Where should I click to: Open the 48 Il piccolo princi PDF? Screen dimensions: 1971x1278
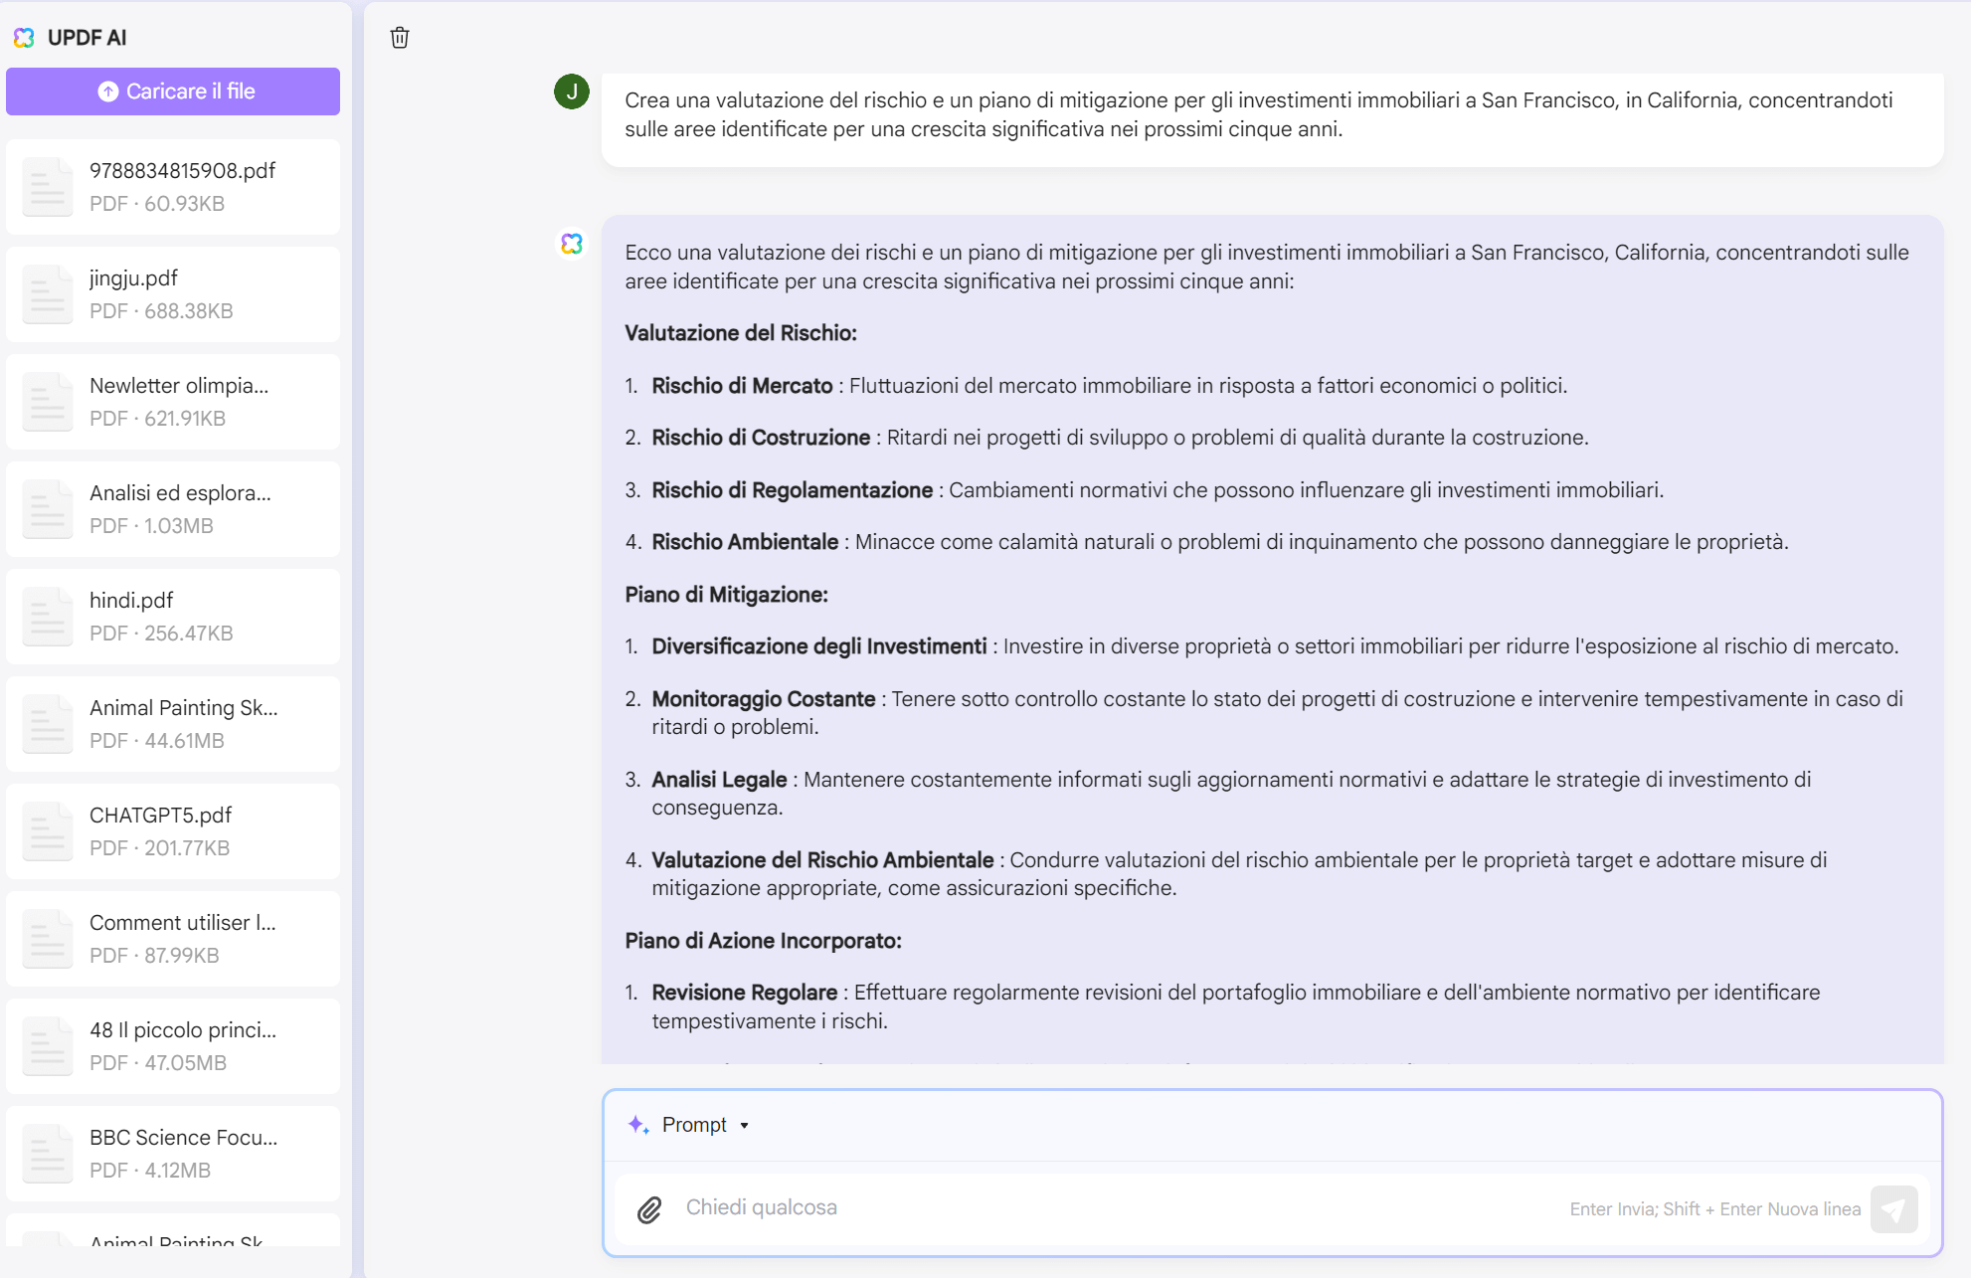tap(173, 1046)
